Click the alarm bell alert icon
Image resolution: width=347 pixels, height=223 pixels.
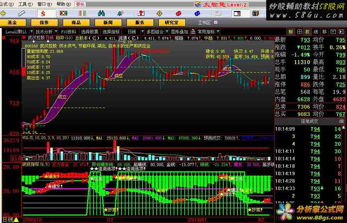coord(120,13)
